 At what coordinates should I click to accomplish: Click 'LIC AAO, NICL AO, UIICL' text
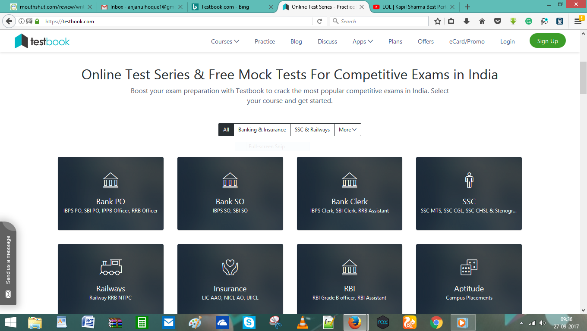click(230, 298)
